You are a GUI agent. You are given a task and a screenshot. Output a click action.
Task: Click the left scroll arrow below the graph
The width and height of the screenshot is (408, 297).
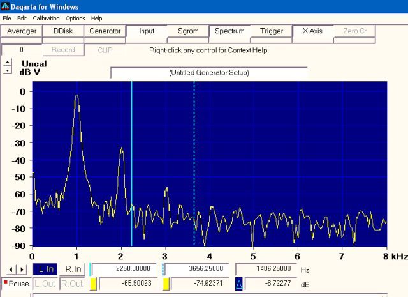click(11, 270)
